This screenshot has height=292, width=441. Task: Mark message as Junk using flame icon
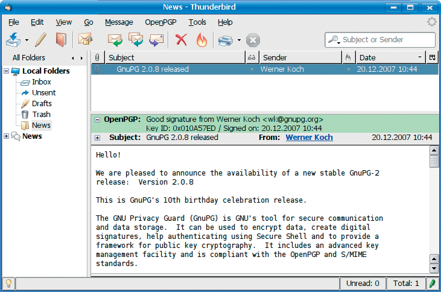(x=201, y=40)
